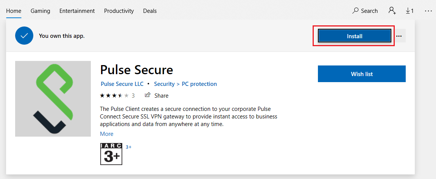Image resolution: width=436 pixels, height=179 pixels.
Task: Open the ellipsis next to Install
Action: click(x=399, y=36)
